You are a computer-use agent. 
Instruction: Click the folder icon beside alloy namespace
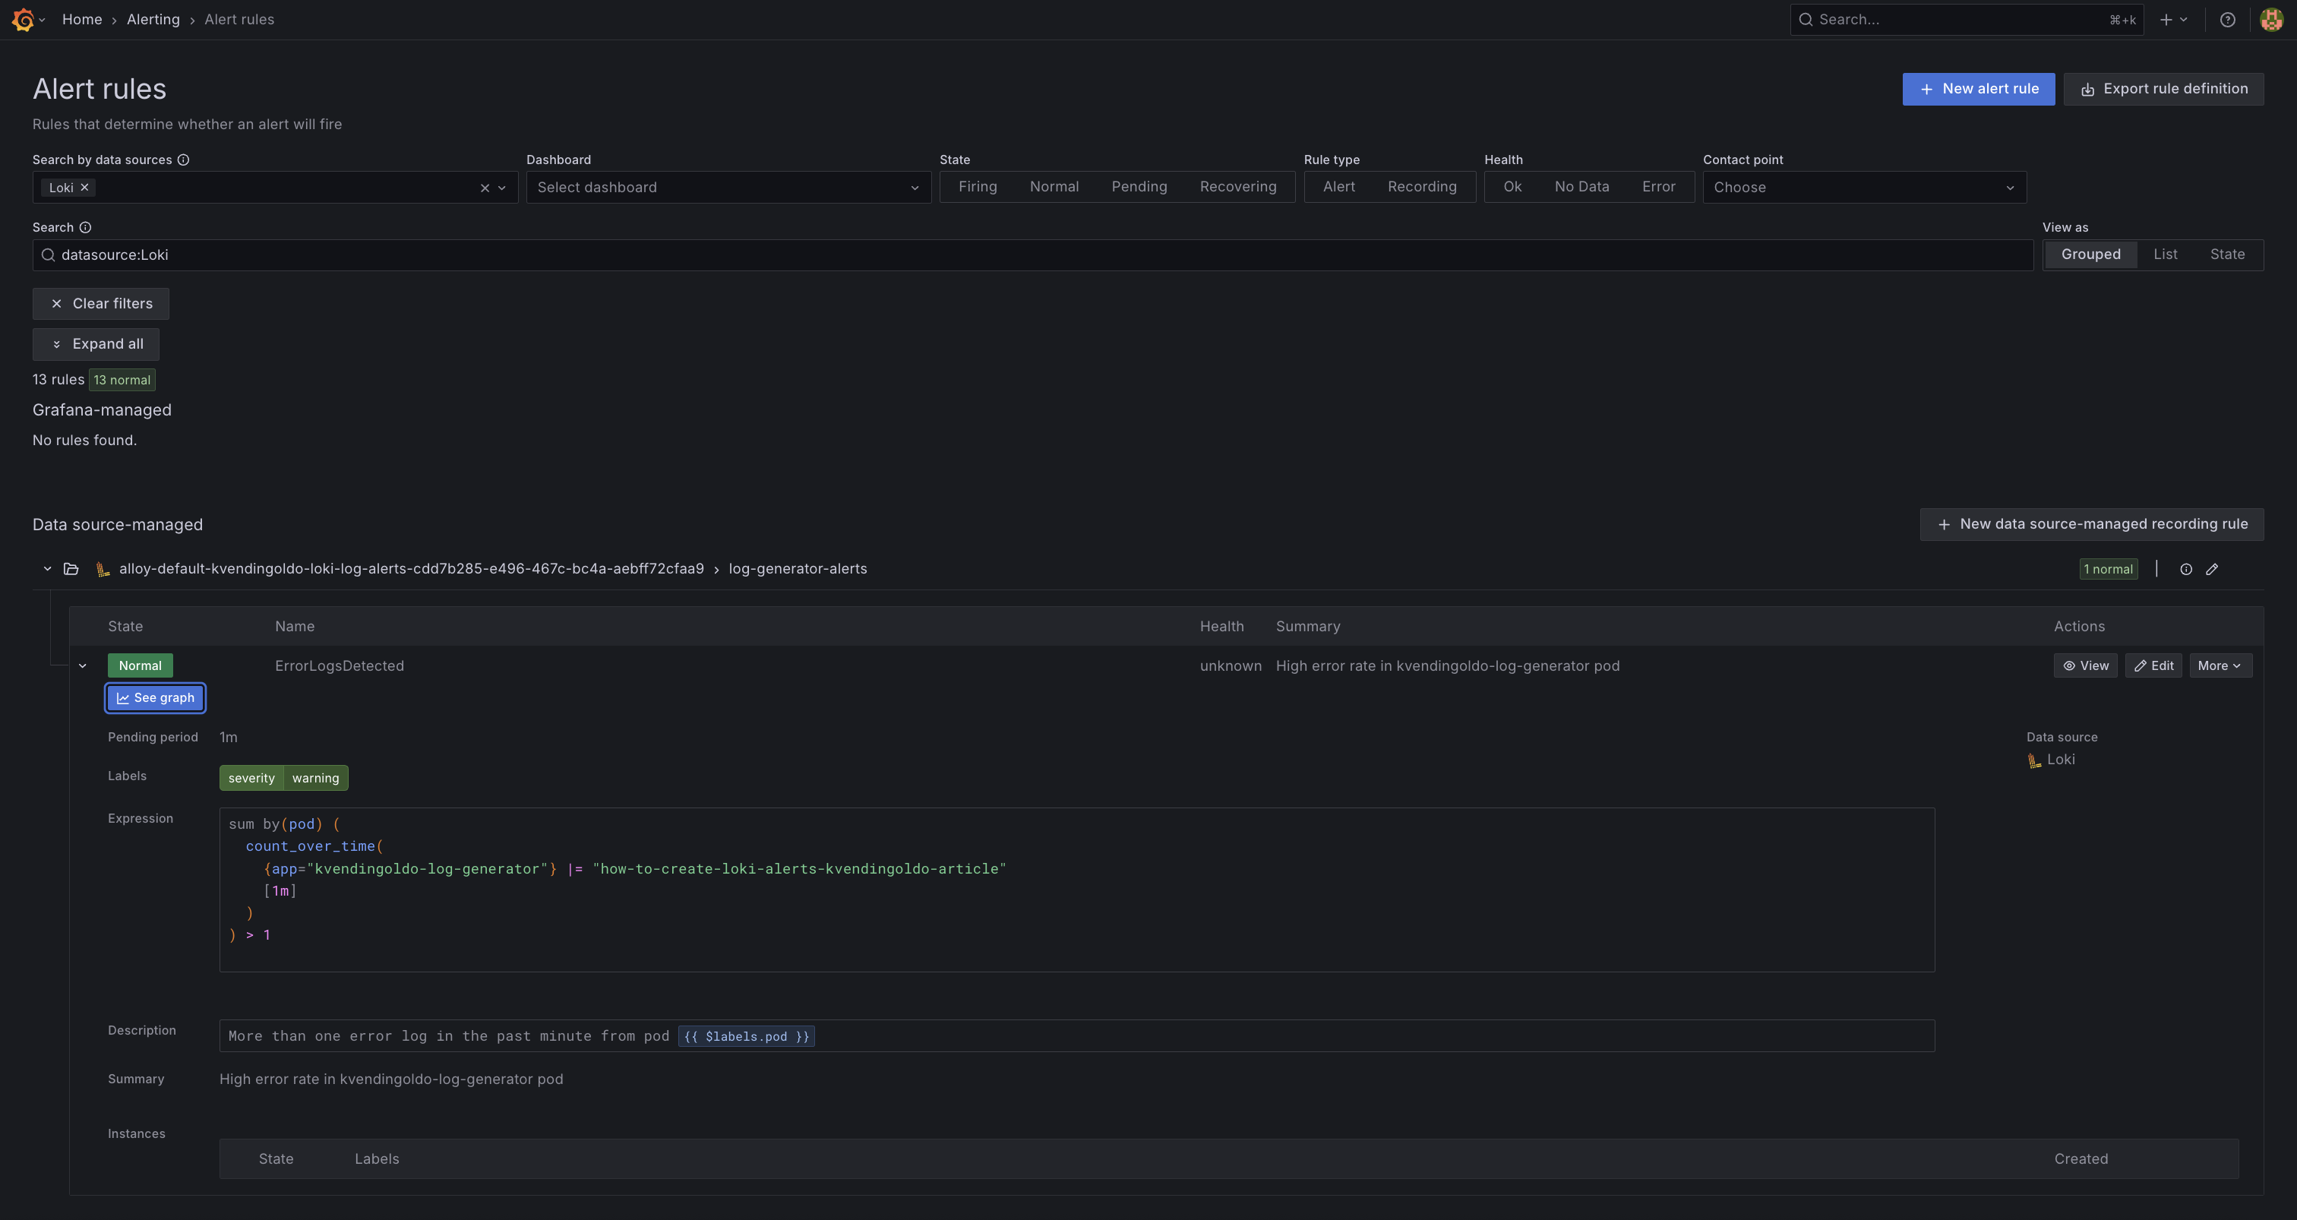pyautogui.click(x=71, y=569)
